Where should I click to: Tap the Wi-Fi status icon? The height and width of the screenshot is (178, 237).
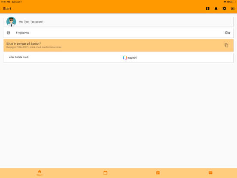click(225, 2)
